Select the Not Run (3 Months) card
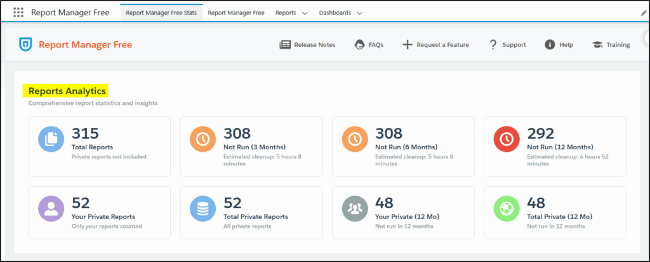650x262 pixels. pos(251,146)
